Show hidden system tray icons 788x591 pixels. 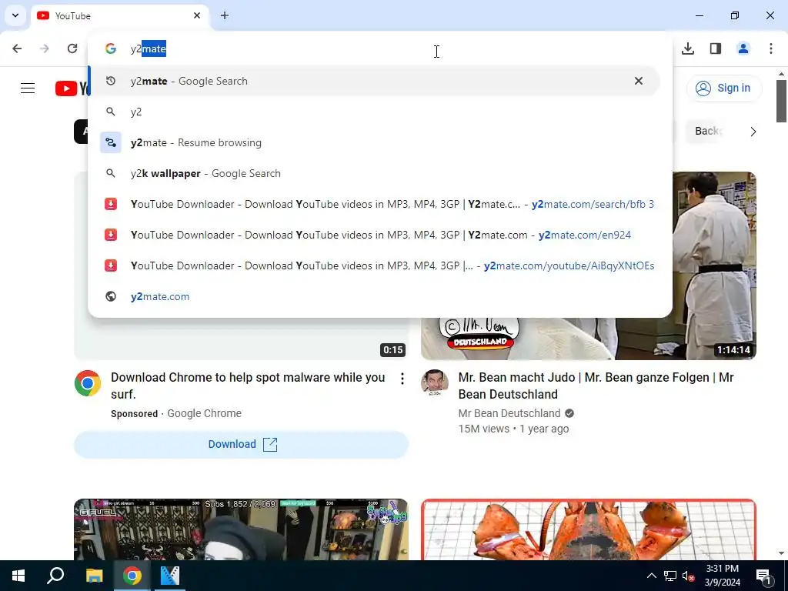click(x=651, y=576)
